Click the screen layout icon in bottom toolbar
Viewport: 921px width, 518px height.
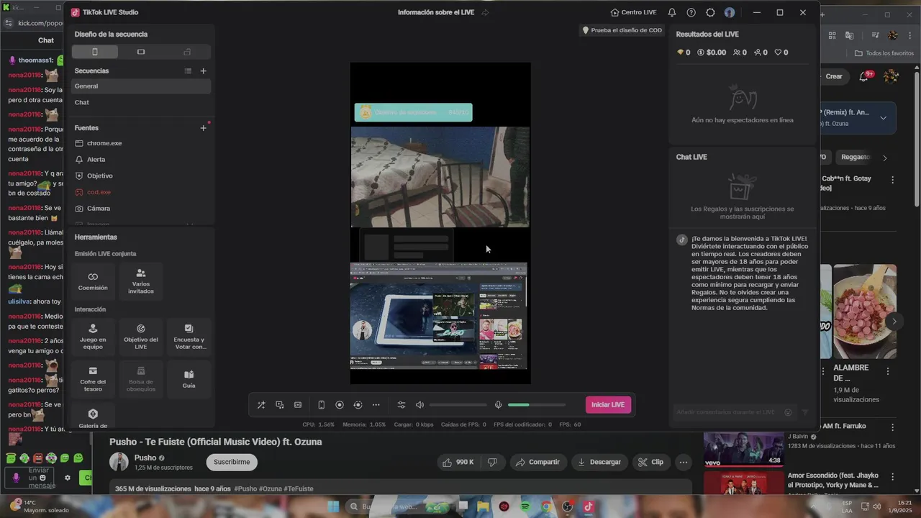coord(298,405)
